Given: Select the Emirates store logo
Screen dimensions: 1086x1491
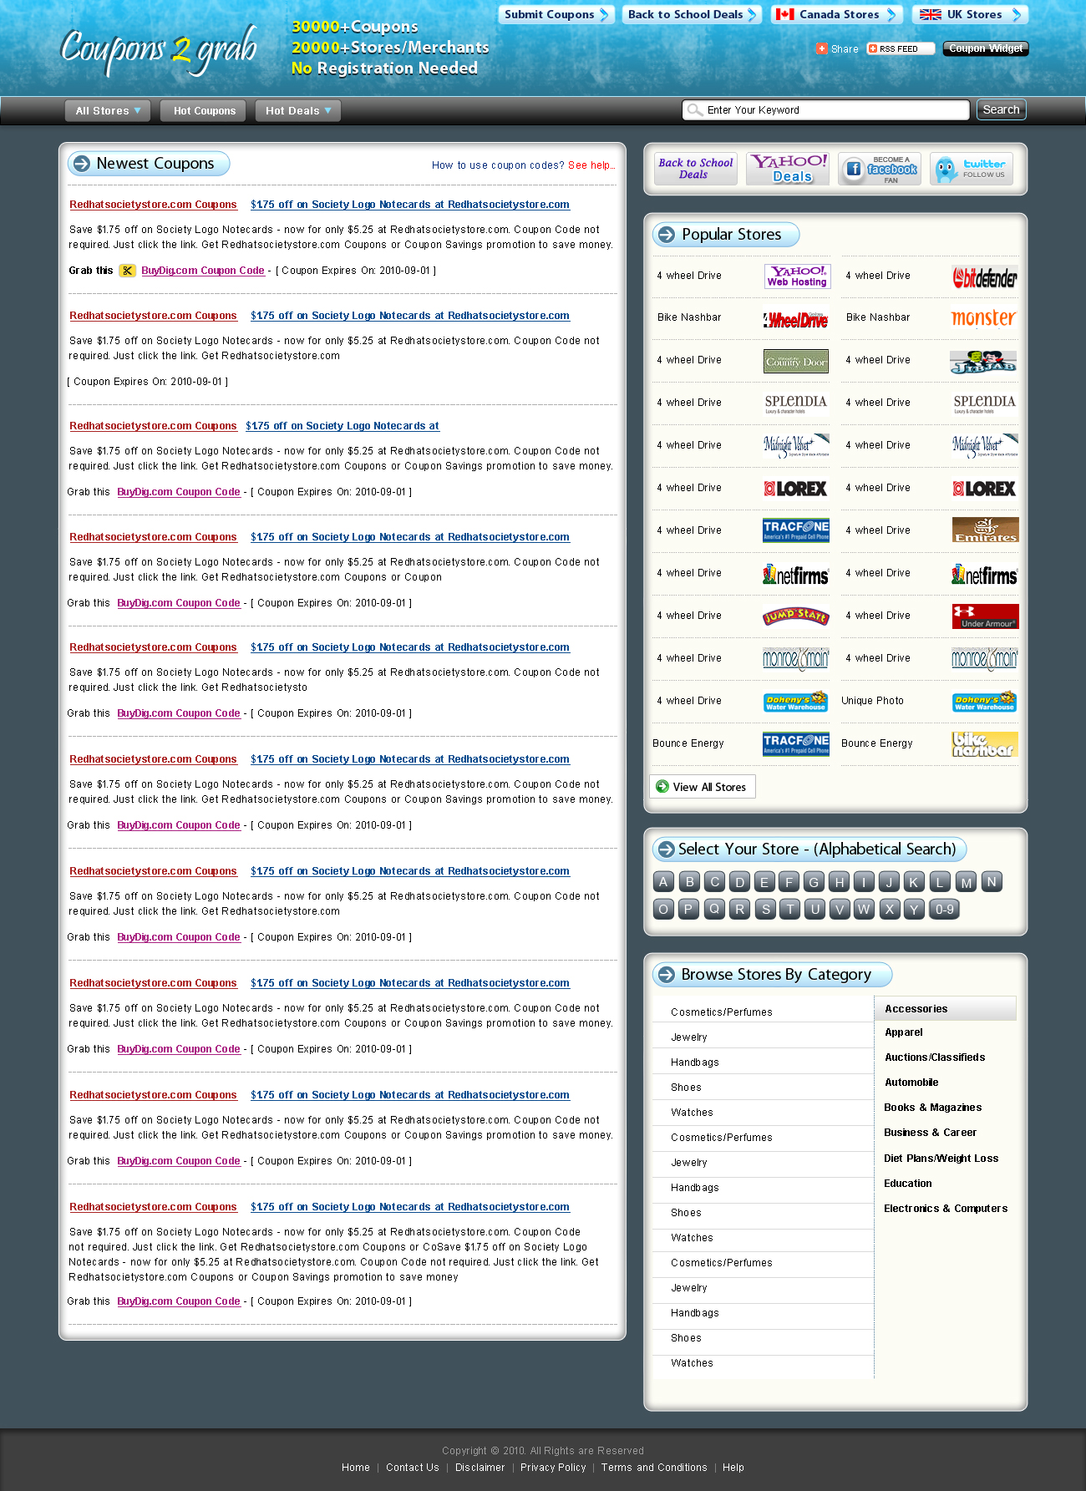Looking at the screenshot, I should (985, 530).
